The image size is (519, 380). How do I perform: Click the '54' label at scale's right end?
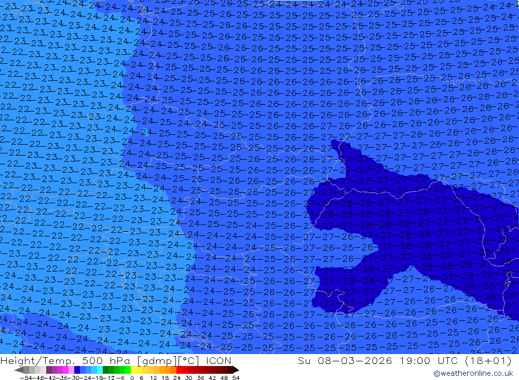point(236,378)
